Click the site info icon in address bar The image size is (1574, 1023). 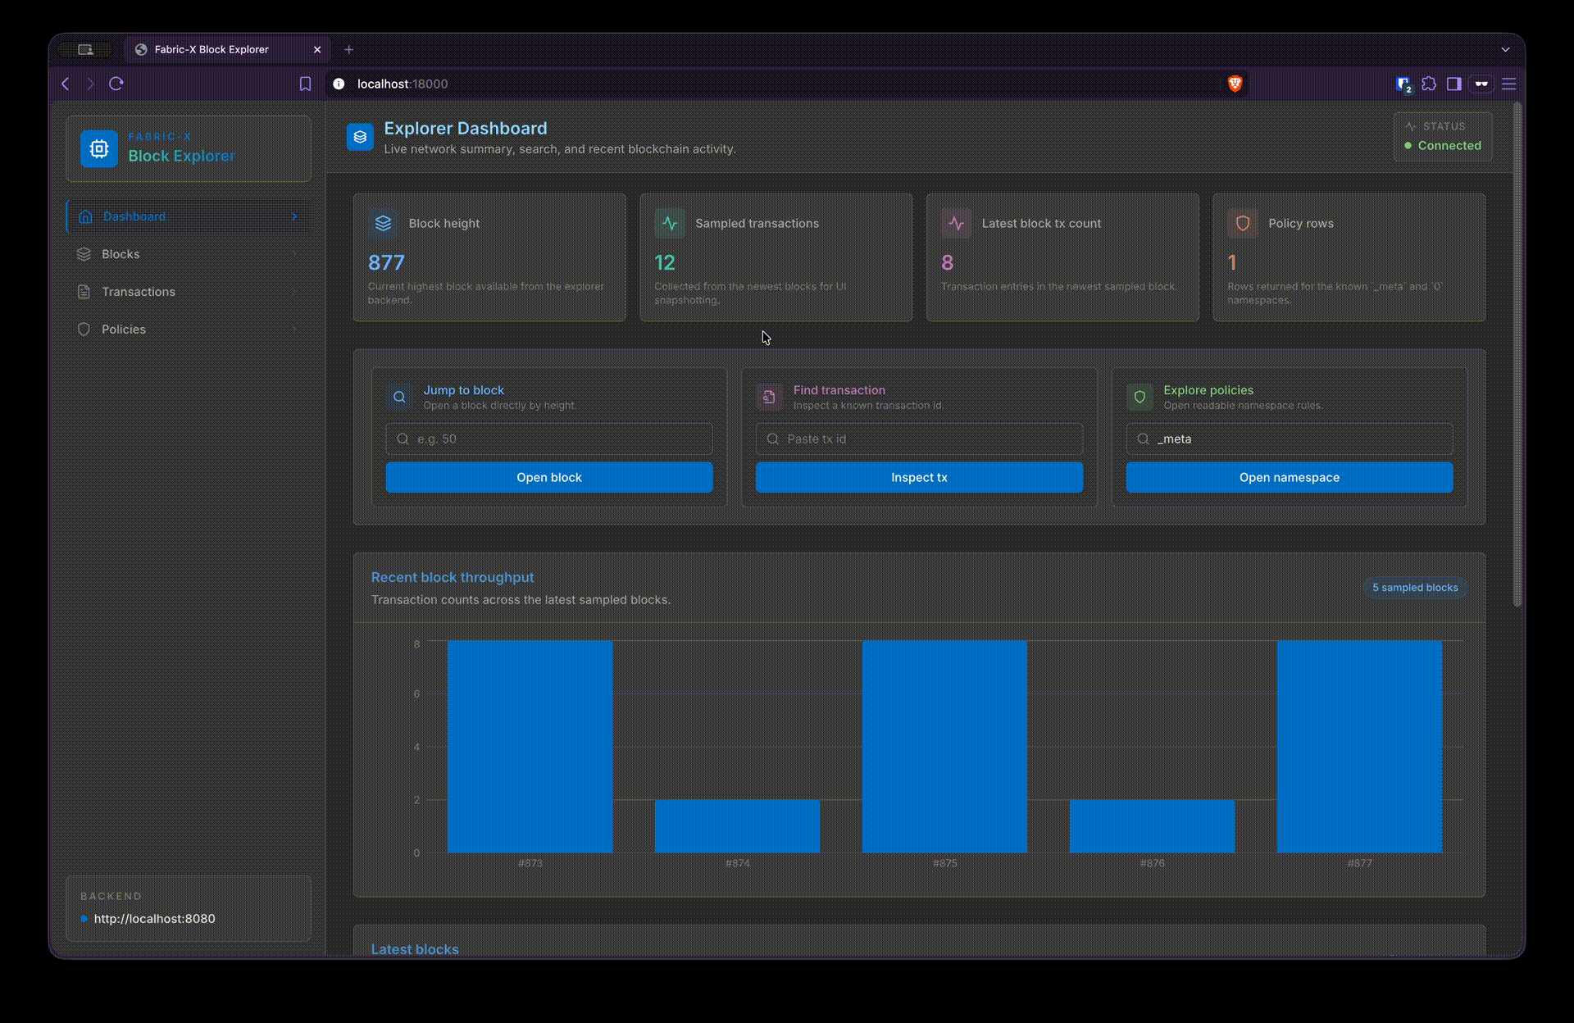point(339,84)
